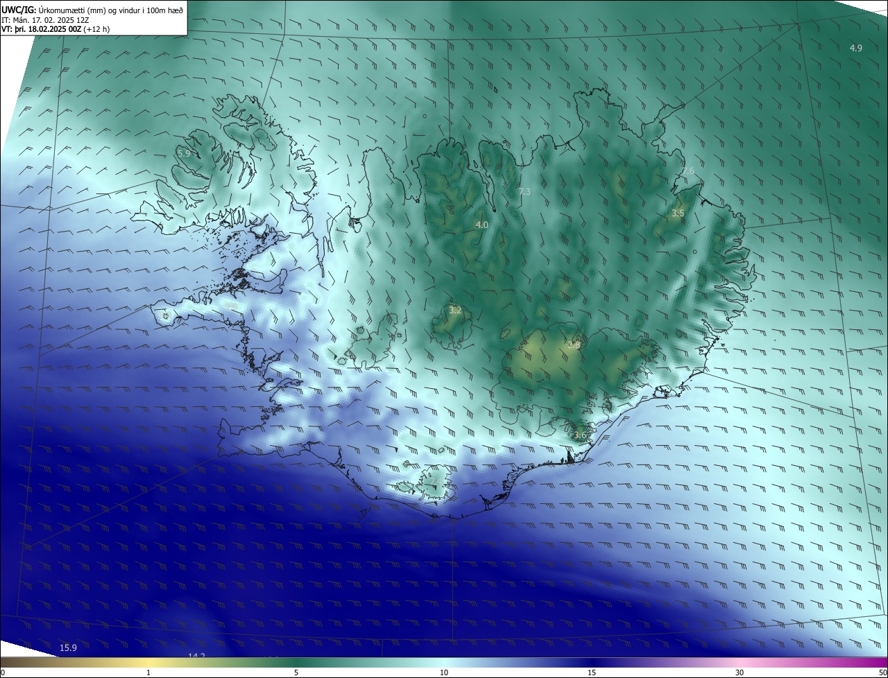Click the 3.2 value on the small glacier

pos(455,311)
